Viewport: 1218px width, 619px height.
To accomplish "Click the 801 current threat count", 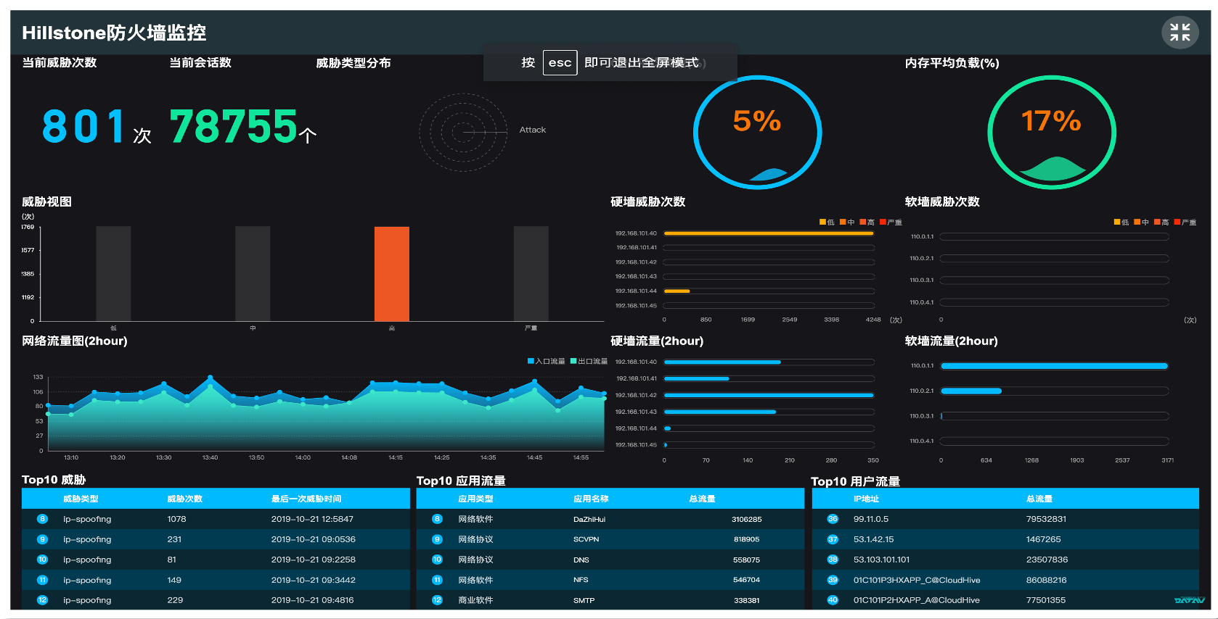I will (84, 126).
